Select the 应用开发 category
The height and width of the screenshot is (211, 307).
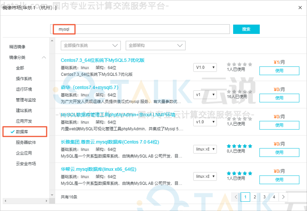[x=24, y=121]
